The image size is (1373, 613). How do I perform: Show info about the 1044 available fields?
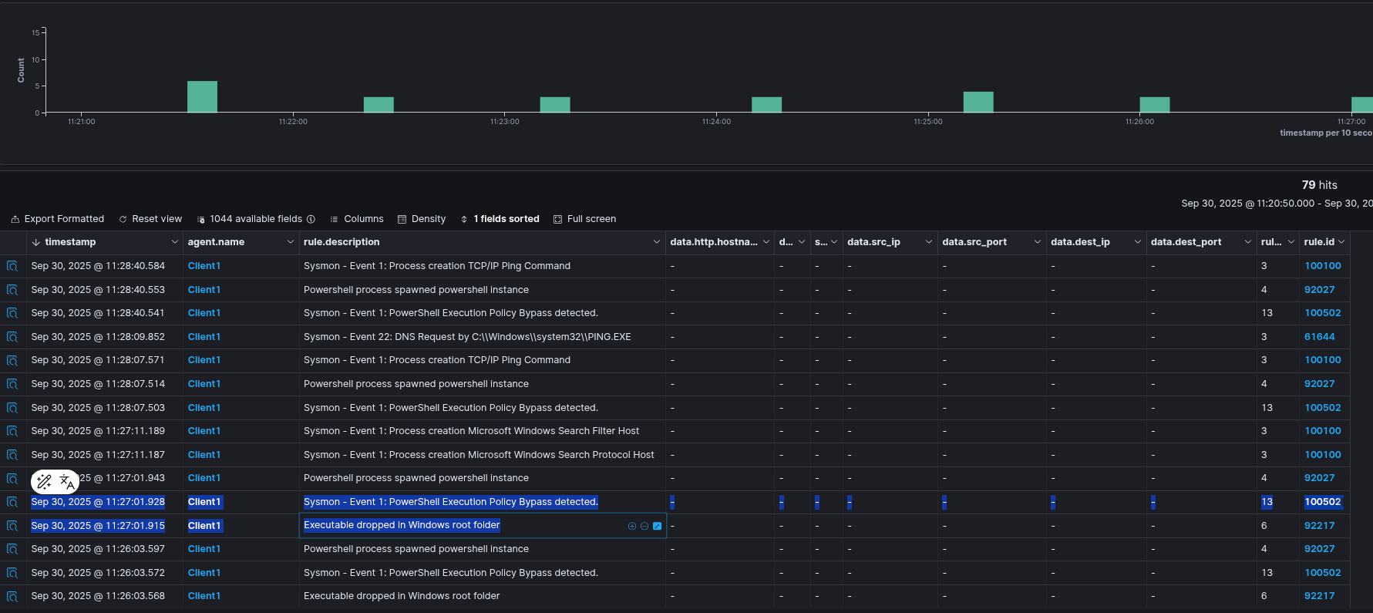[311, 219]
